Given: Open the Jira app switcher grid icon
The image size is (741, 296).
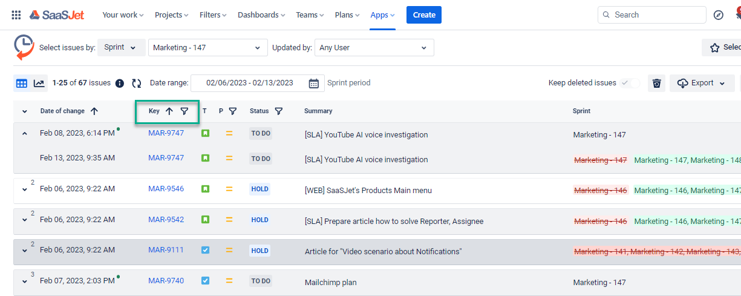Looking at the screenshot, I should pos(16,15).
